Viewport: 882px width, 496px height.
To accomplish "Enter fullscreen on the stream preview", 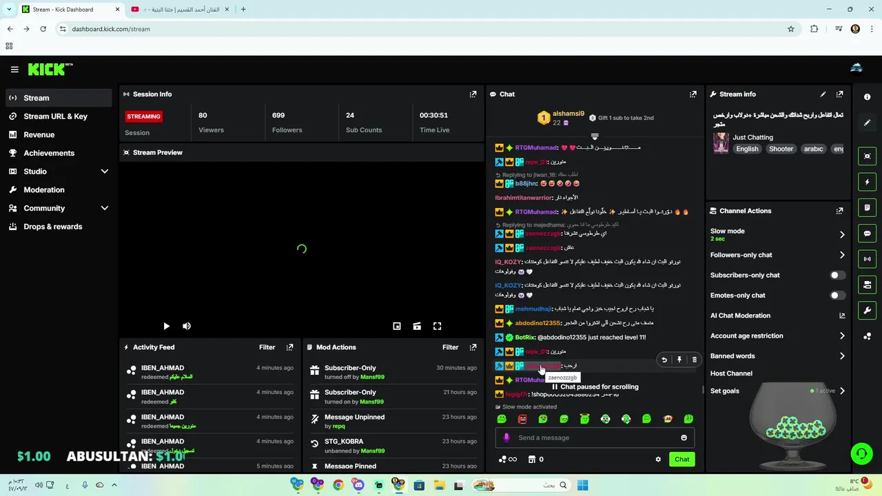I will (x=437, y=327).
